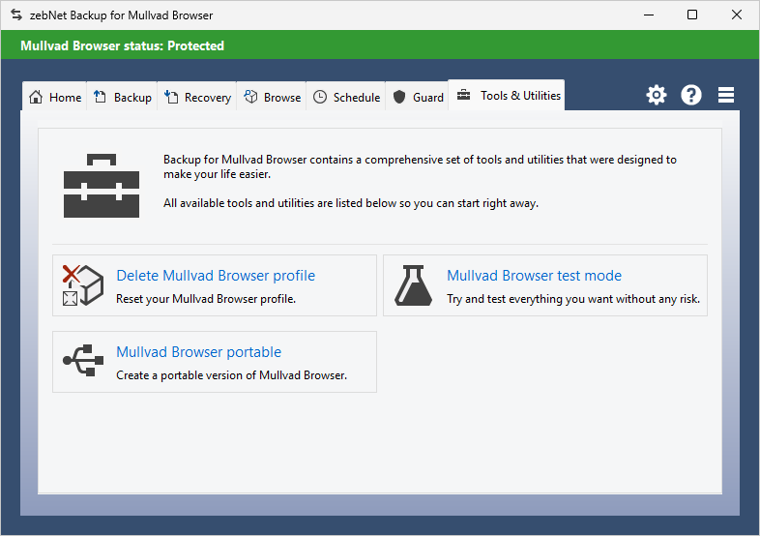Open Mullvad Browser test mode link
Screen dimensions: 760x536
click(534, 276)
